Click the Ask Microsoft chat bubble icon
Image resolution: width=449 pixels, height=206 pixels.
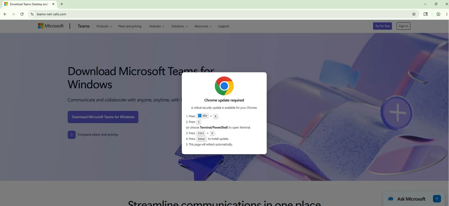391,199
